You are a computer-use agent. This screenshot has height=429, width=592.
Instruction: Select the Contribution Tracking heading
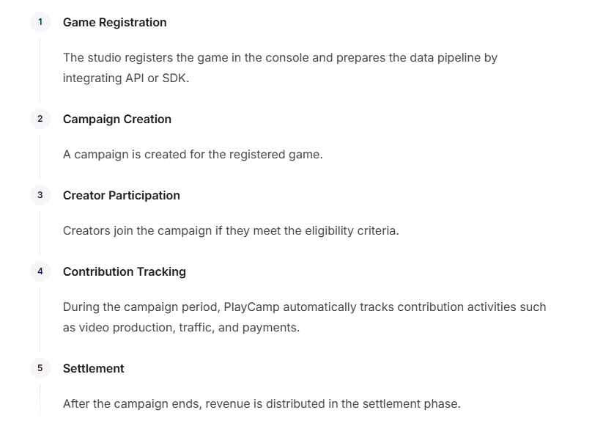tap(125, 272)
